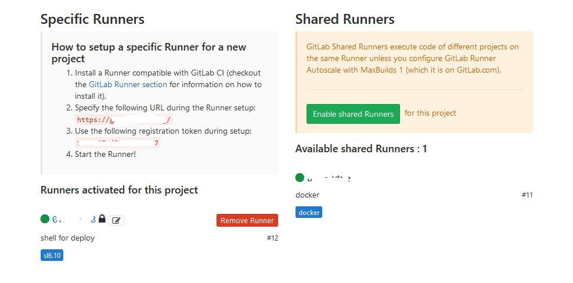Click the 'Start the Runner!' step text
This screenshot has width=573, height=283.
click(105, 154)
